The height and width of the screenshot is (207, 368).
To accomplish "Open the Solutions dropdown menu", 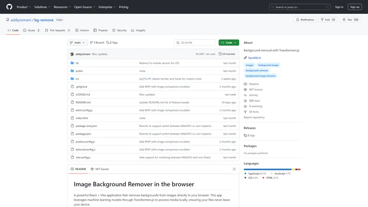I will pos(42,7).
